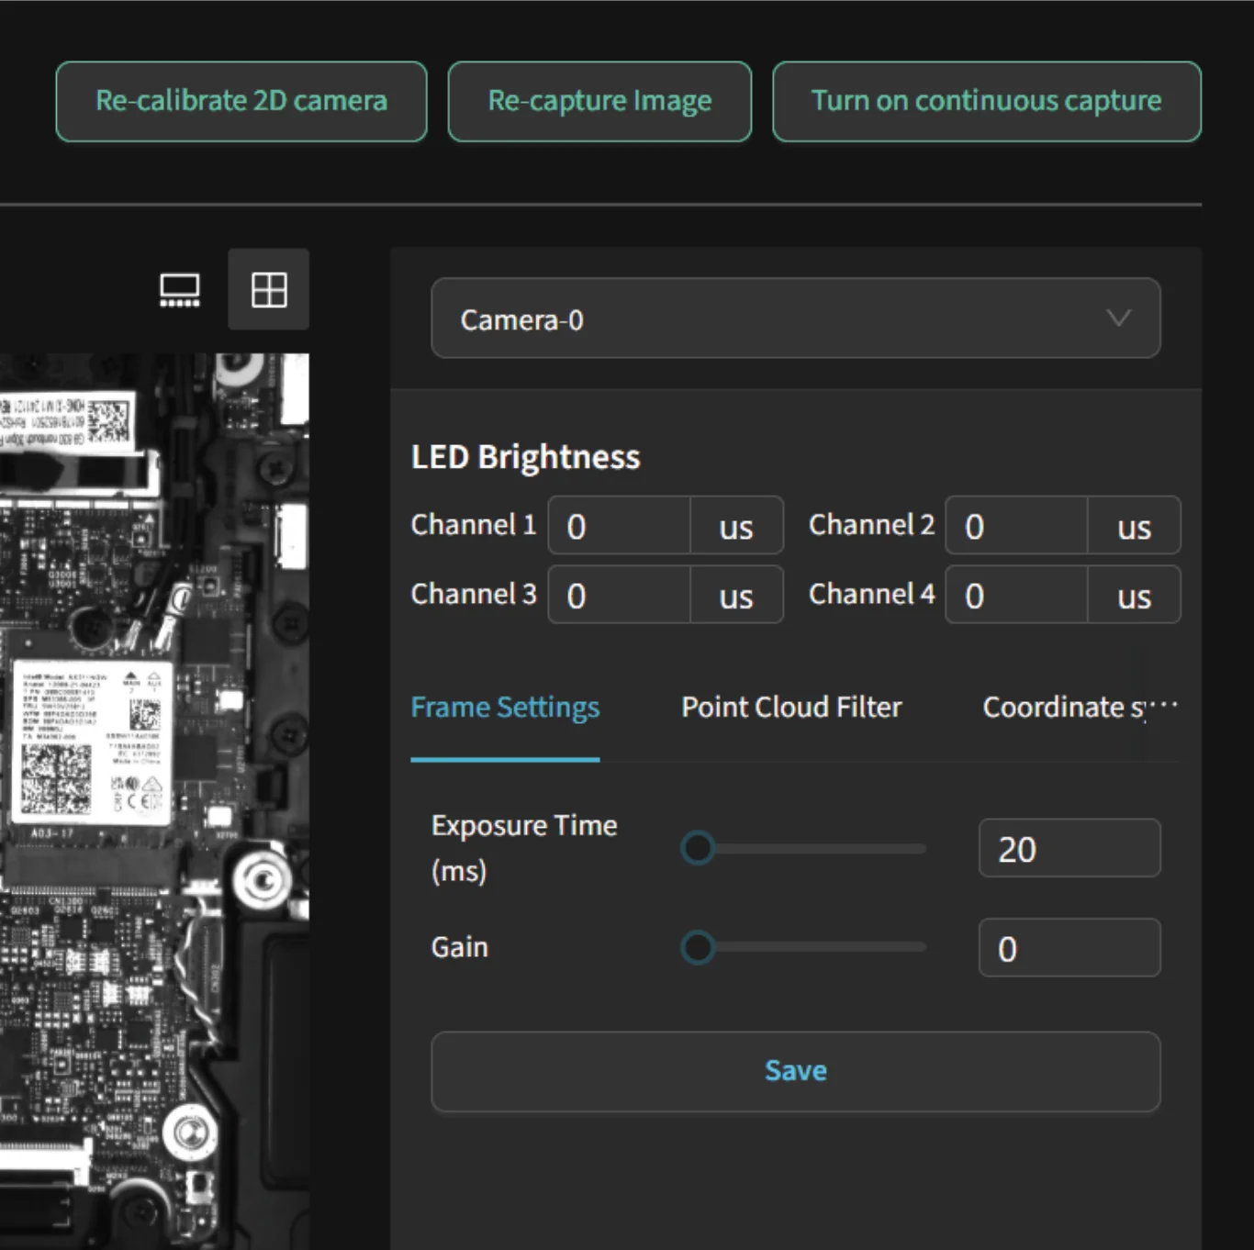Switch to the Point Cloud Filter tab

pos(790,708)
